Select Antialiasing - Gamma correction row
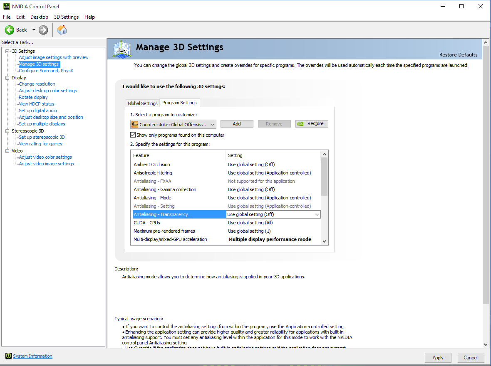This screenshot has height=366, width=491. [226, 189]
